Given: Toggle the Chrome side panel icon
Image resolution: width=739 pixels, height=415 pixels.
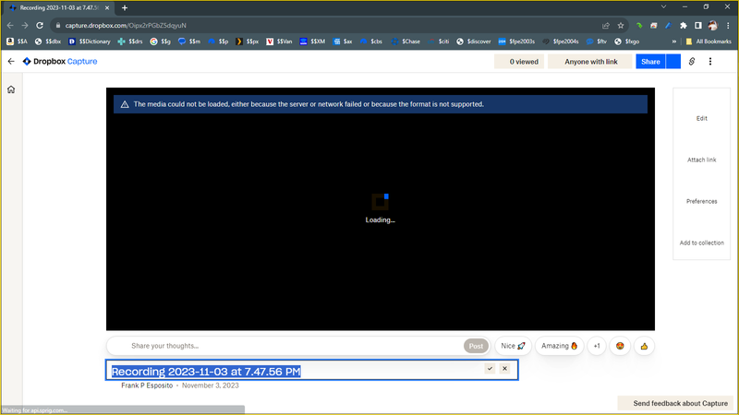Looking at the screenshot, I should point(698,26).
